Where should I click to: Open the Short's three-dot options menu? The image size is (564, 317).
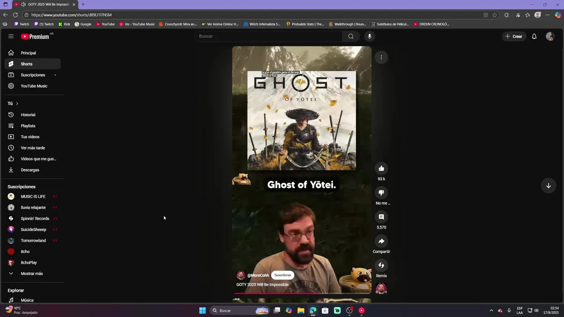click(x=381, y=57)
